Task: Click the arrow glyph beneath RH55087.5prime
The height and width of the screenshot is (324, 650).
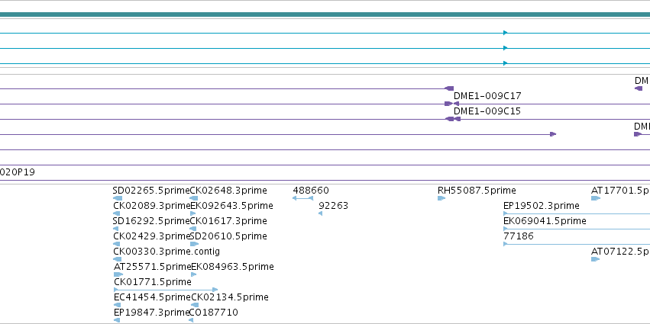Action: coord(441,198)
